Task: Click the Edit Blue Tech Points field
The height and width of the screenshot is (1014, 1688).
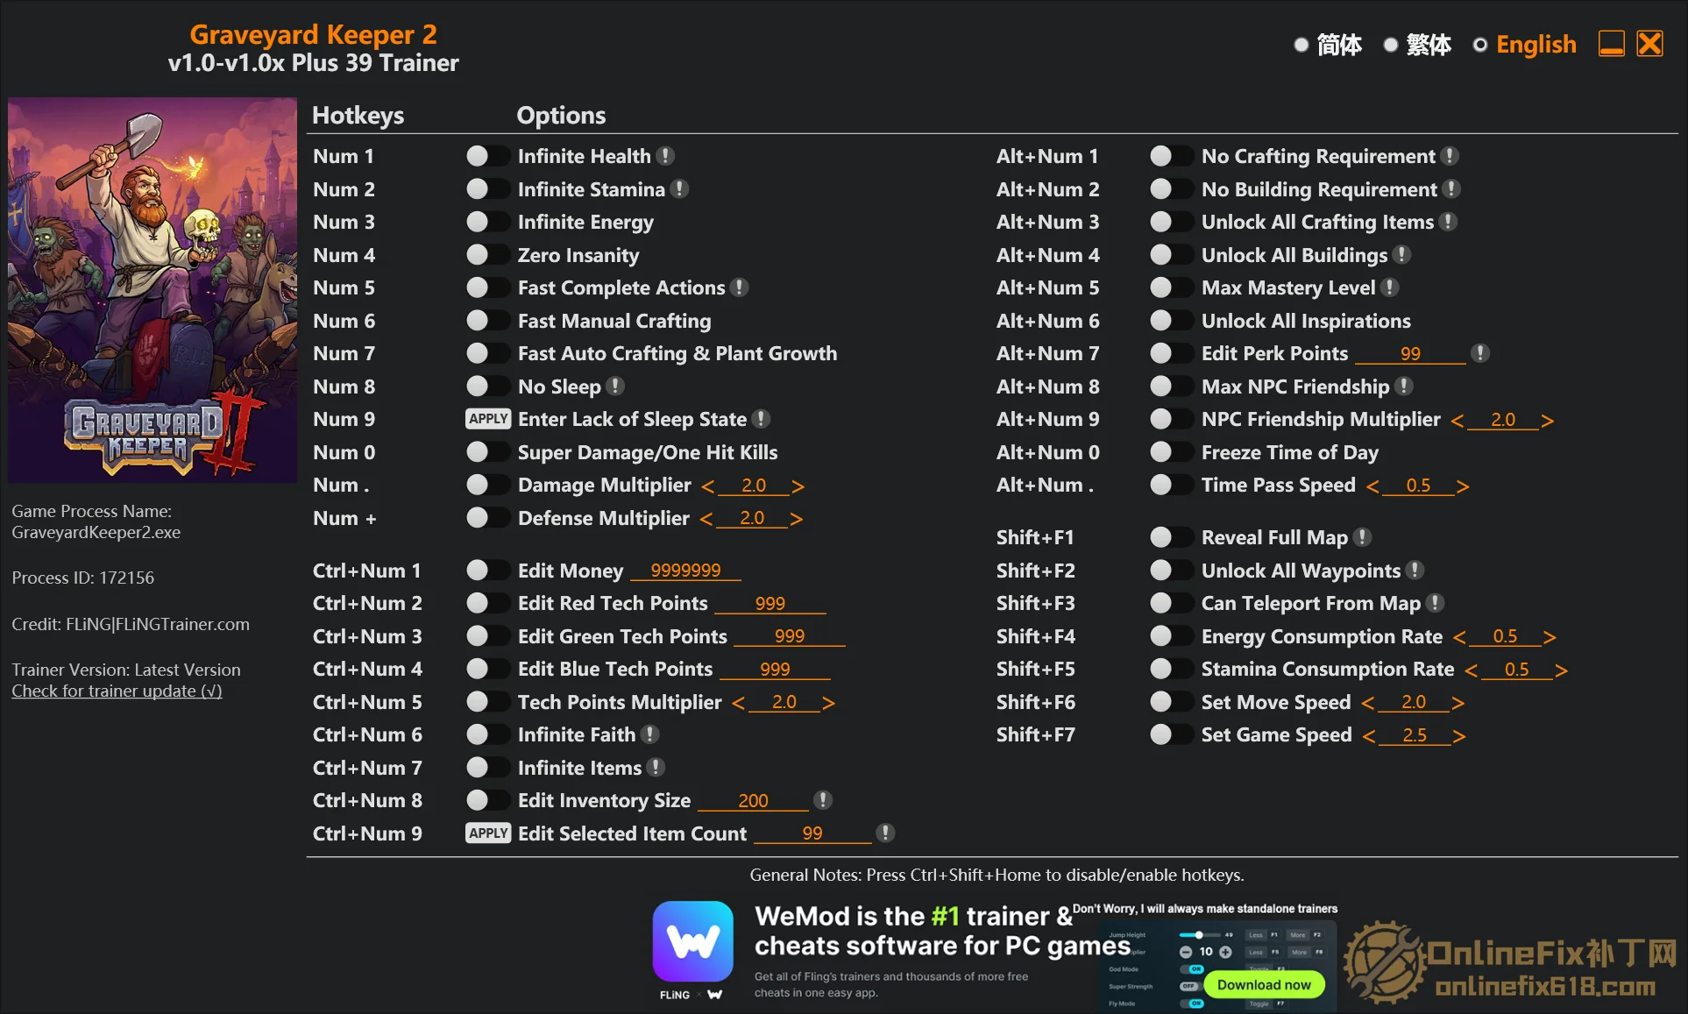Action: point(775,669)
